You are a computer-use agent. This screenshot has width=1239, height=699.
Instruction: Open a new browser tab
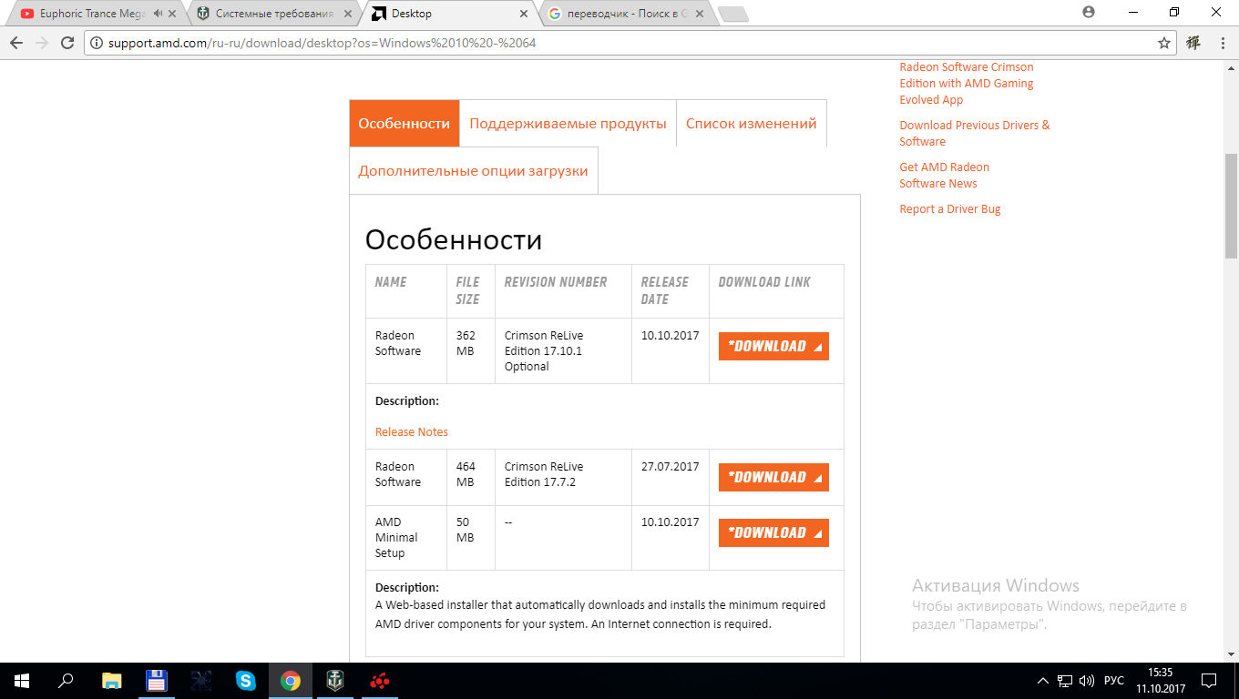732,14
